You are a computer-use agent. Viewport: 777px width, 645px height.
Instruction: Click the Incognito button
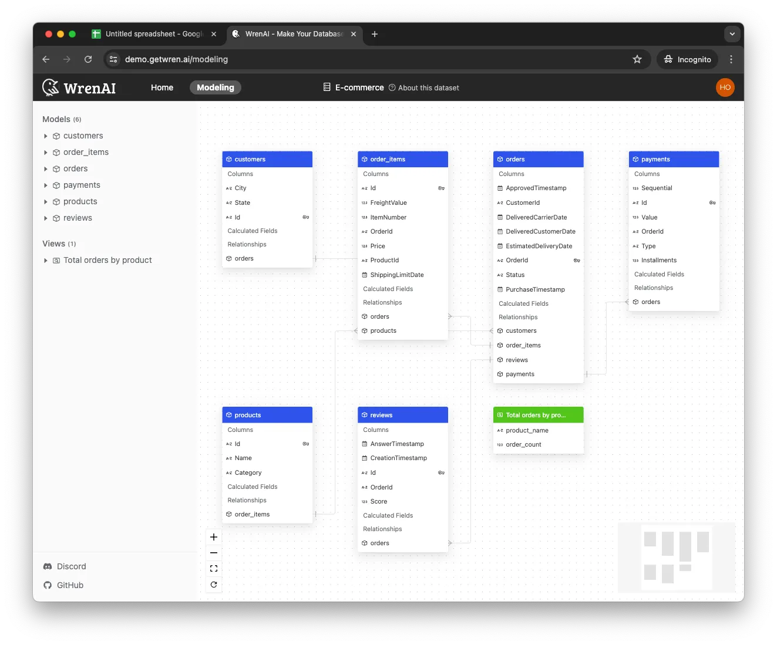(687, 59)
